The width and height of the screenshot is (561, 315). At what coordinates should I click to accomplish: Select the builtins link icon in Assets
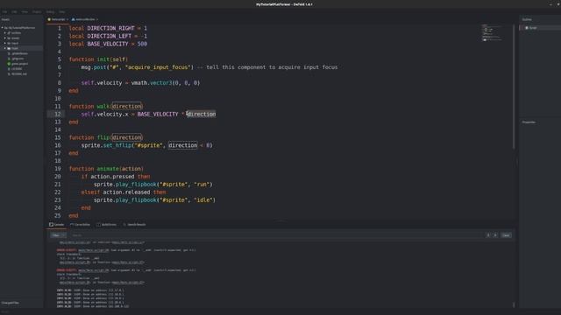tap(9, 33)
